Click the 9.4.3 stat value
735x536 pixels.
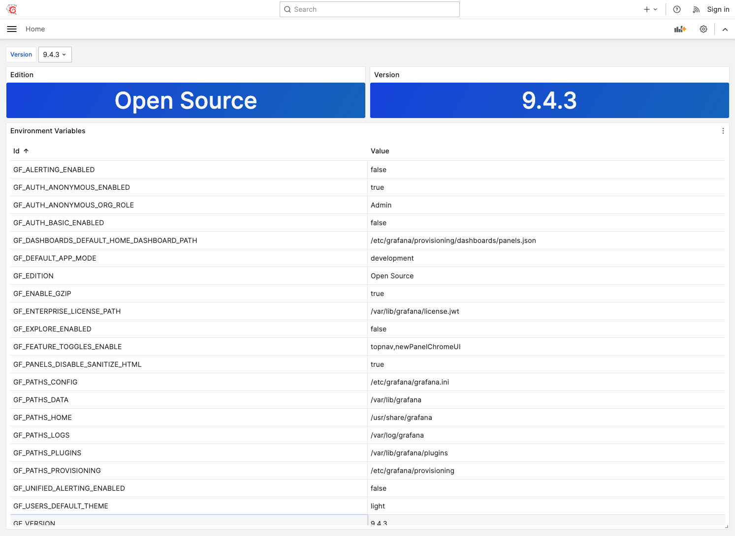click(x=549, y=100)
